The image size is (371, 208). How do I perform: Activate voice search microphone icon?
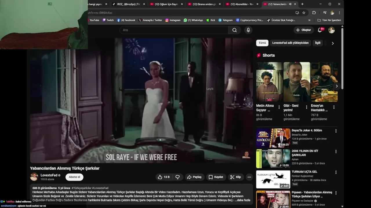[248, 30]
